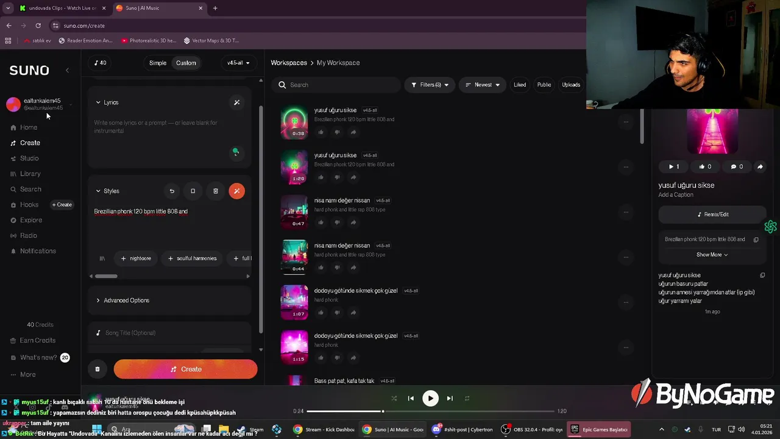Open the satılık ev bookmark
This screenshot has width=780, height=439.
[37, 41]
